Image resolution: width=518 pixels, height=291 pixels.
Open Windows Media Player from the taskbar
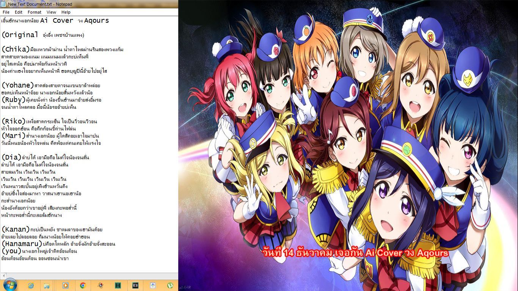65,285
